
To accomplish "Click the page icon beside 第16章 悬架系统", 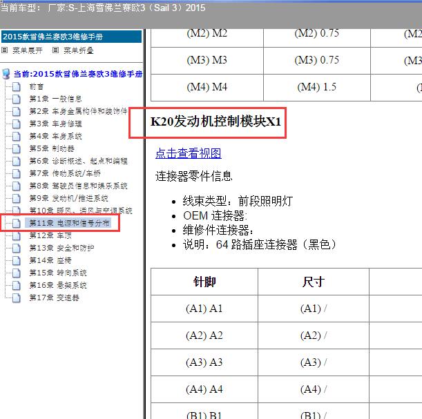I will click(17, 285).
